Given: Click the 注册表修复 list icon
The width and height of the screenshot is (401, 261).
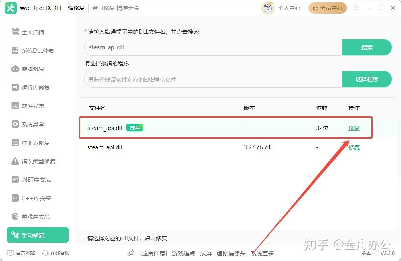Looking at the screenshot, I should coord(15,143).
